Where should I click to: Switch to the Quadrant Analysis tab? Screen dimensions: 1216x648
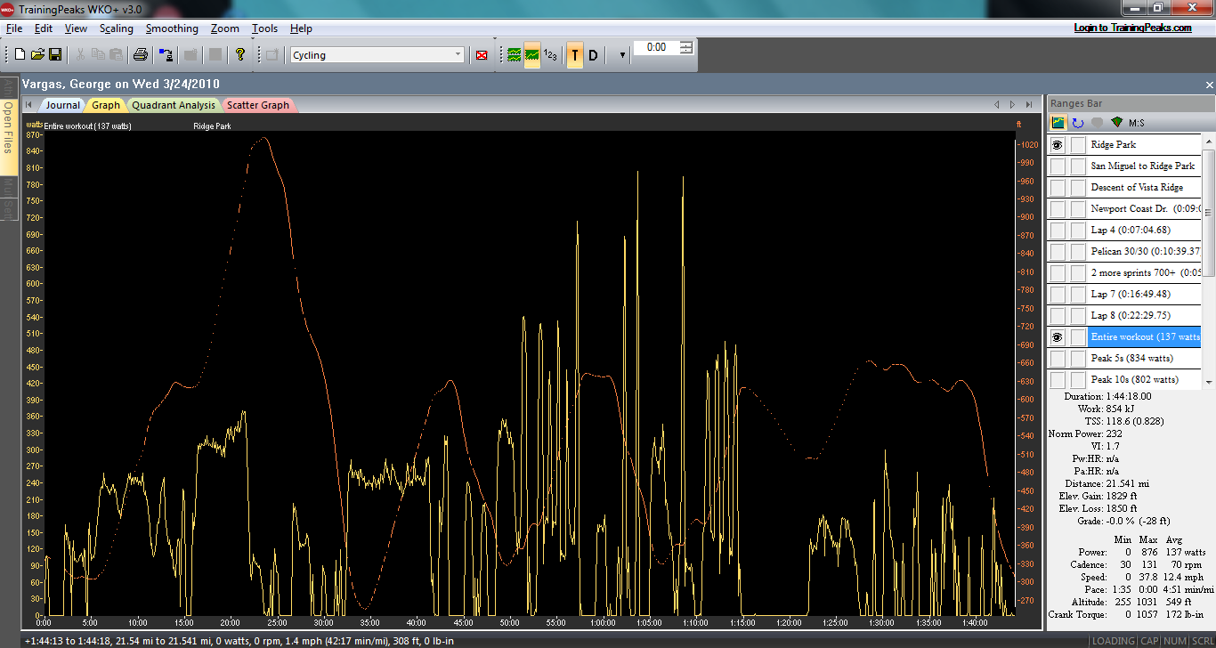[173, 105]
